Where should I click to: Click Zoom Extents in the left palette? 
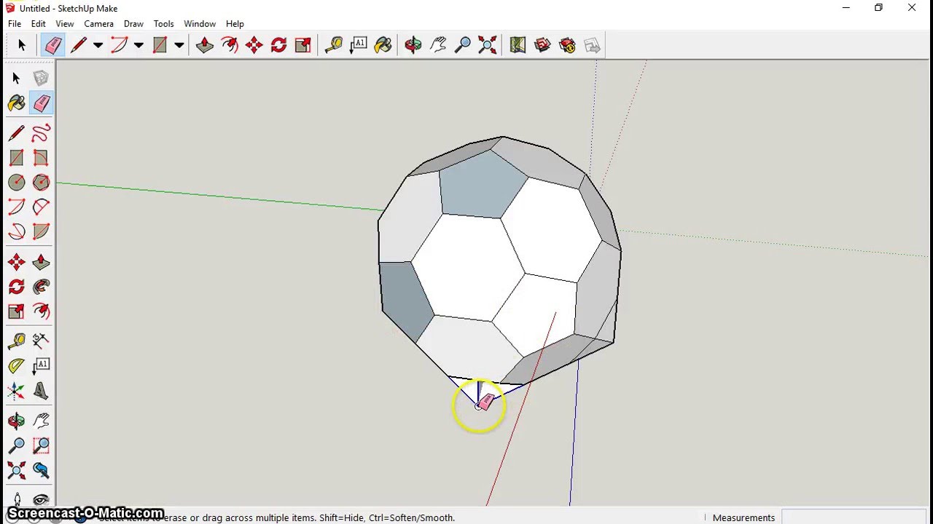tap(16, 470)
